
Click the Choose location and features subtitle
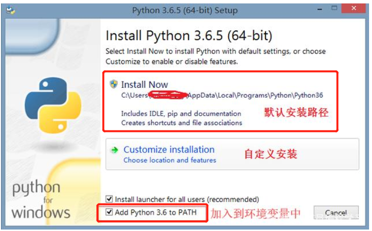pos(170,160)
